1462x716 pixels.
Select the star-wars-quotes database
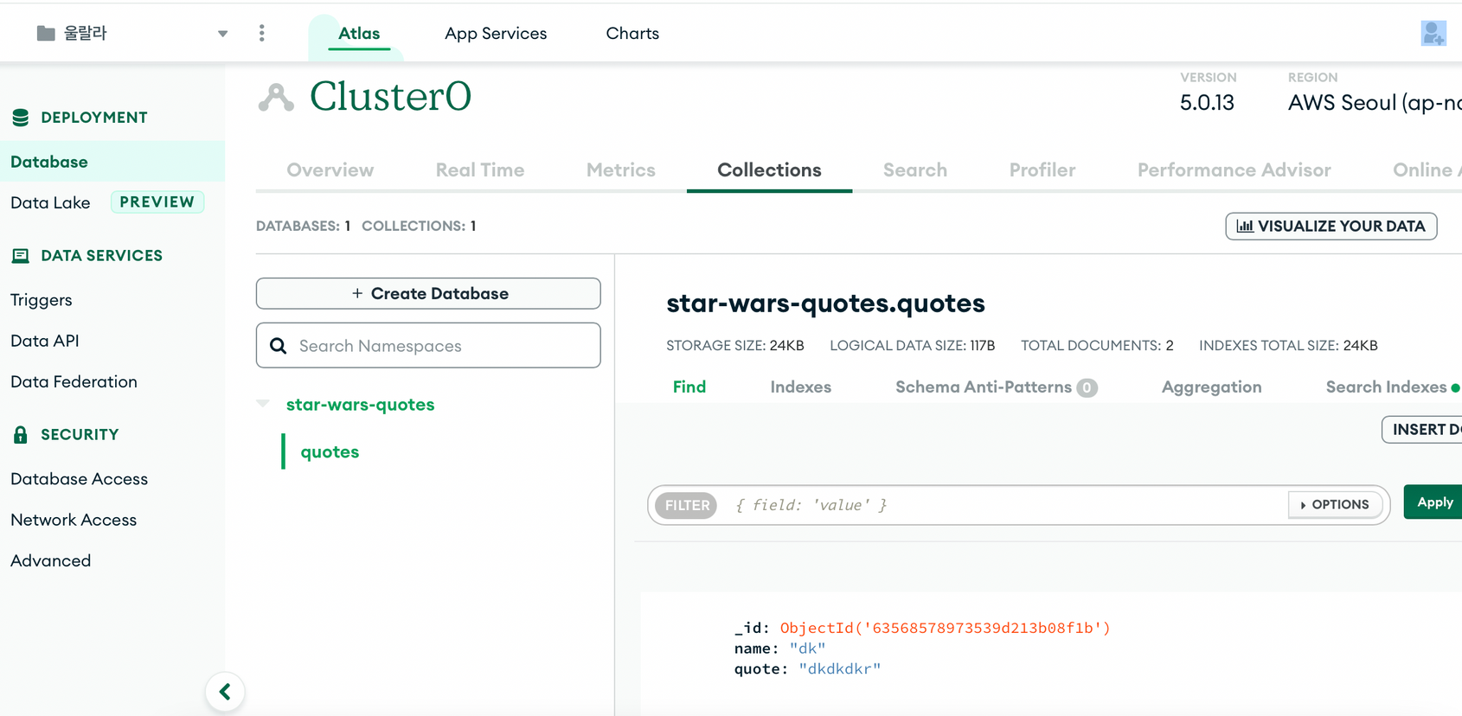(x=360, y=404)
